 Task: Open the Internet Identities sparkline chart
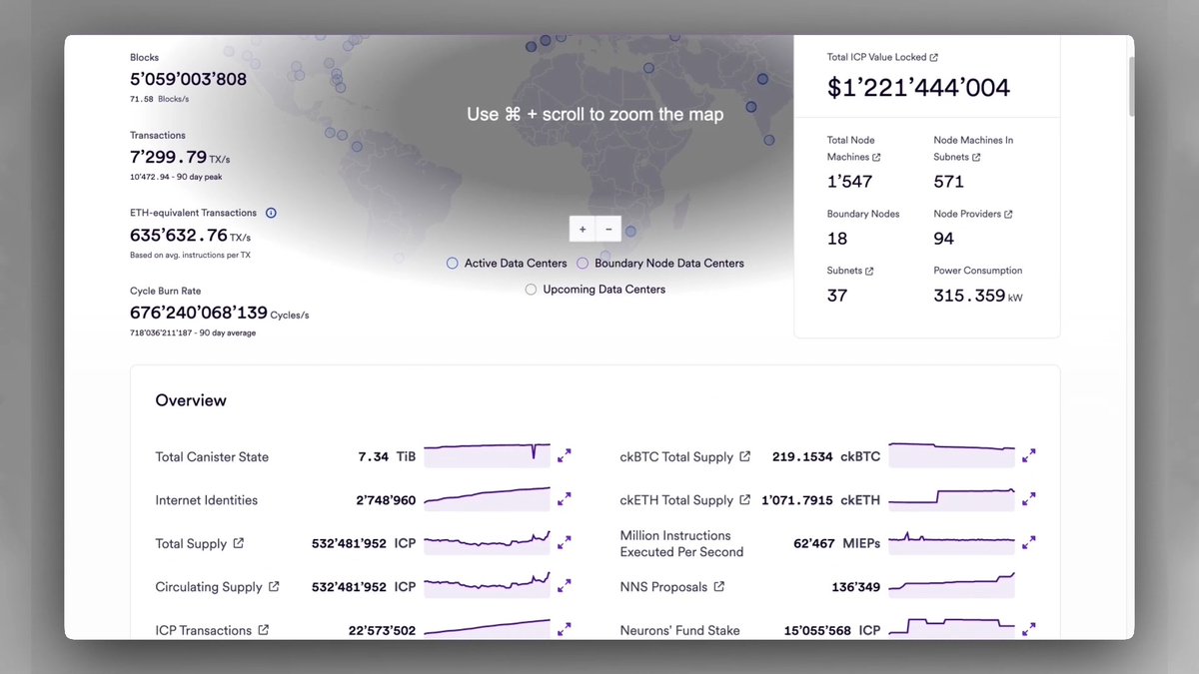487,498
